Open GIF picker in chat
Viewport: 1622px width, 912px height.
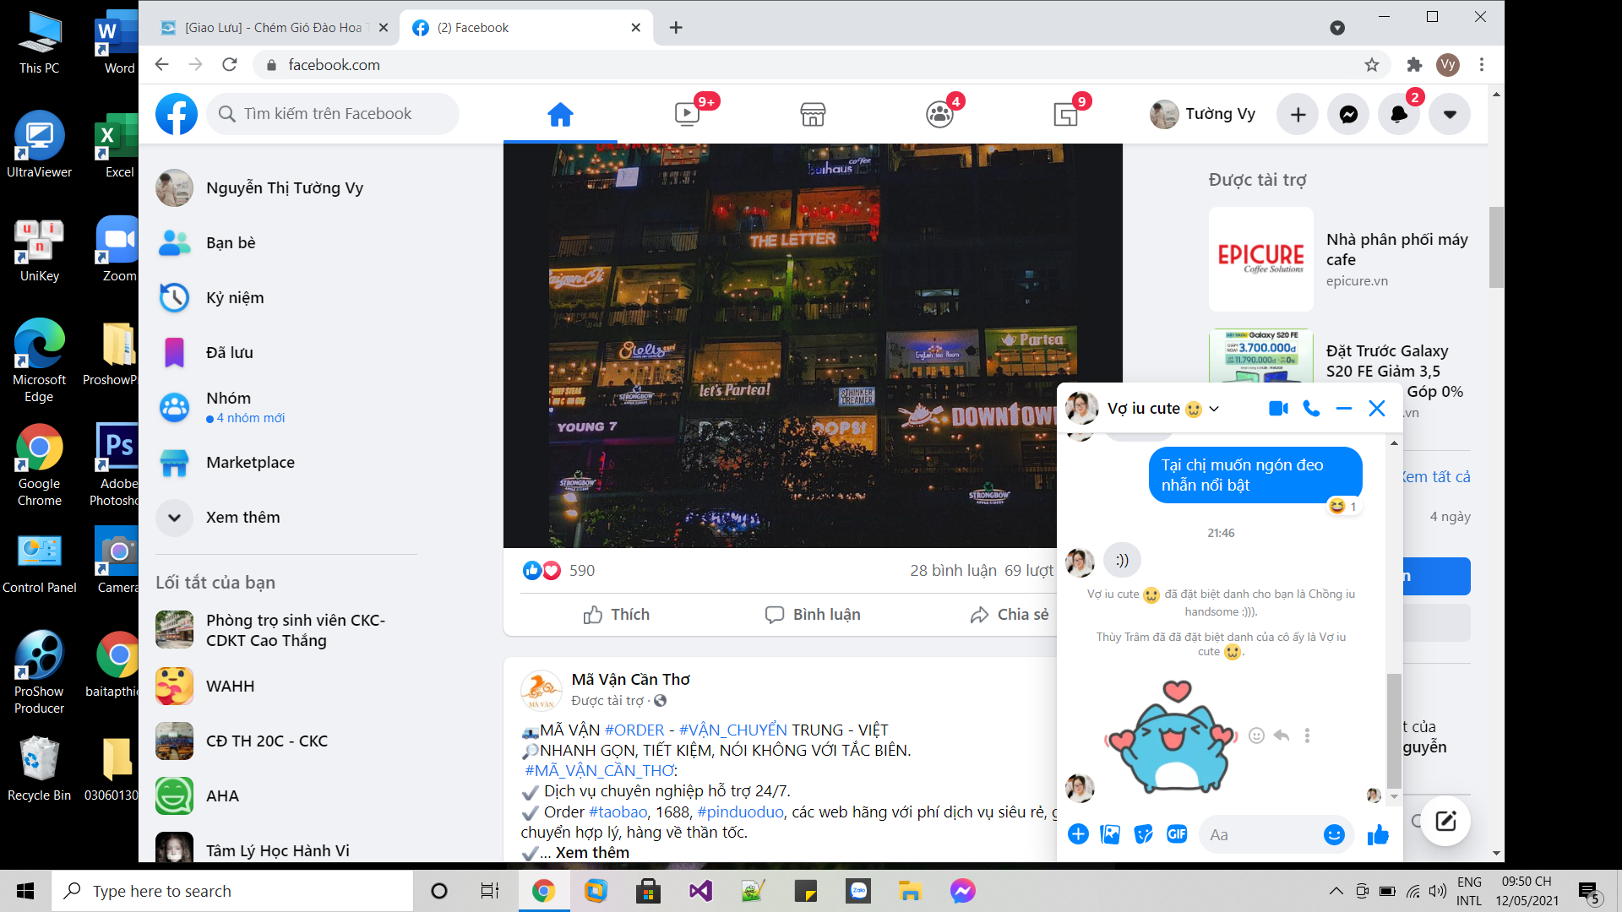coord(1177,834)
